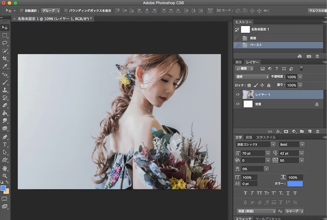
Task: Select the Hand tool
Action: coord(5,168)
